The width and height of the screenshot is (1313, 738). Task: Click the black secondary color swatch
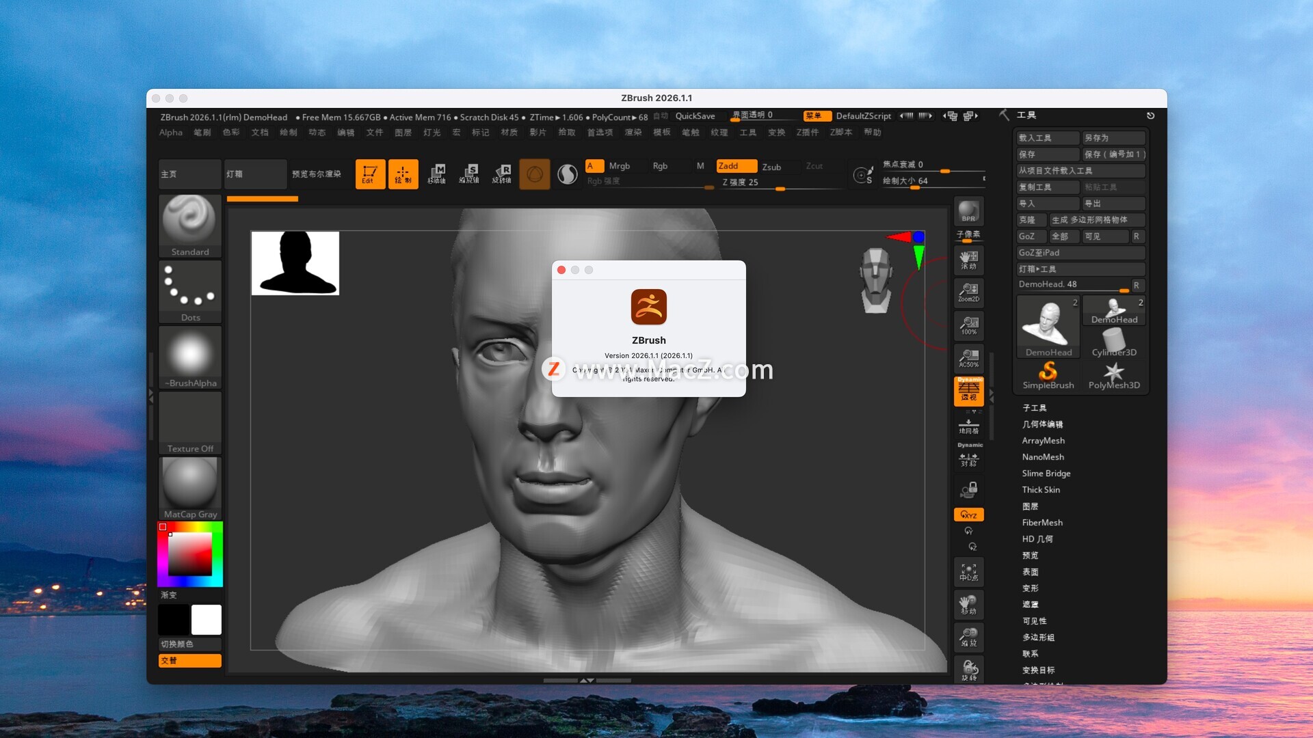[174, 620]
